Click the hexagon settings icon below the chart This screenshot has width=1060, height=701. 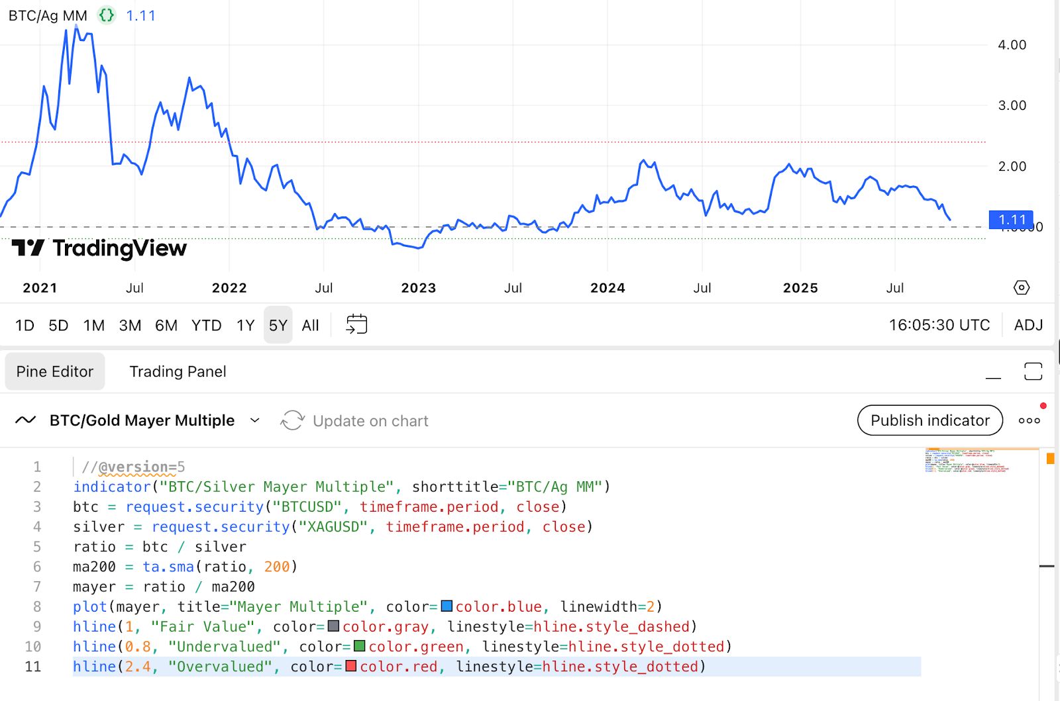pos(1021,287)
